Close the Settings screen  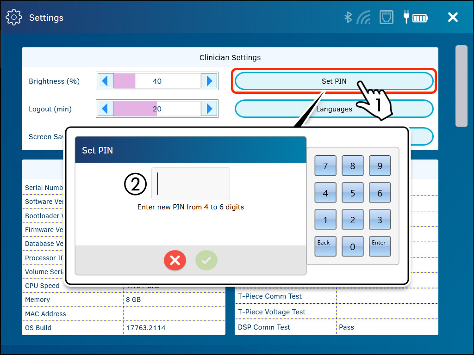[x=452, y=18]
